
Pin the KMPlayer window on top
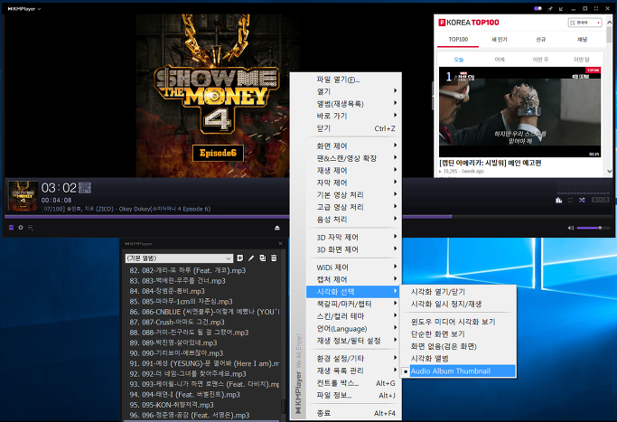click(550, 9)
